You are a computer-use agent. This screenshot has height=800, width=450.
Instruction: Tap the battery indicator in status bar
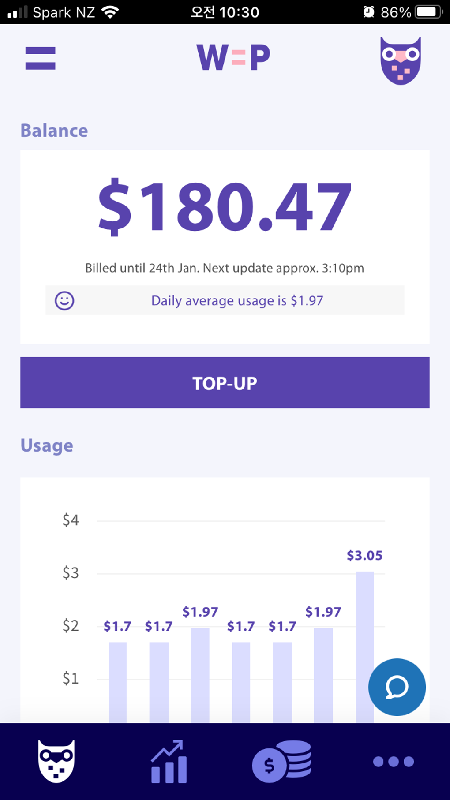(428, 12)
